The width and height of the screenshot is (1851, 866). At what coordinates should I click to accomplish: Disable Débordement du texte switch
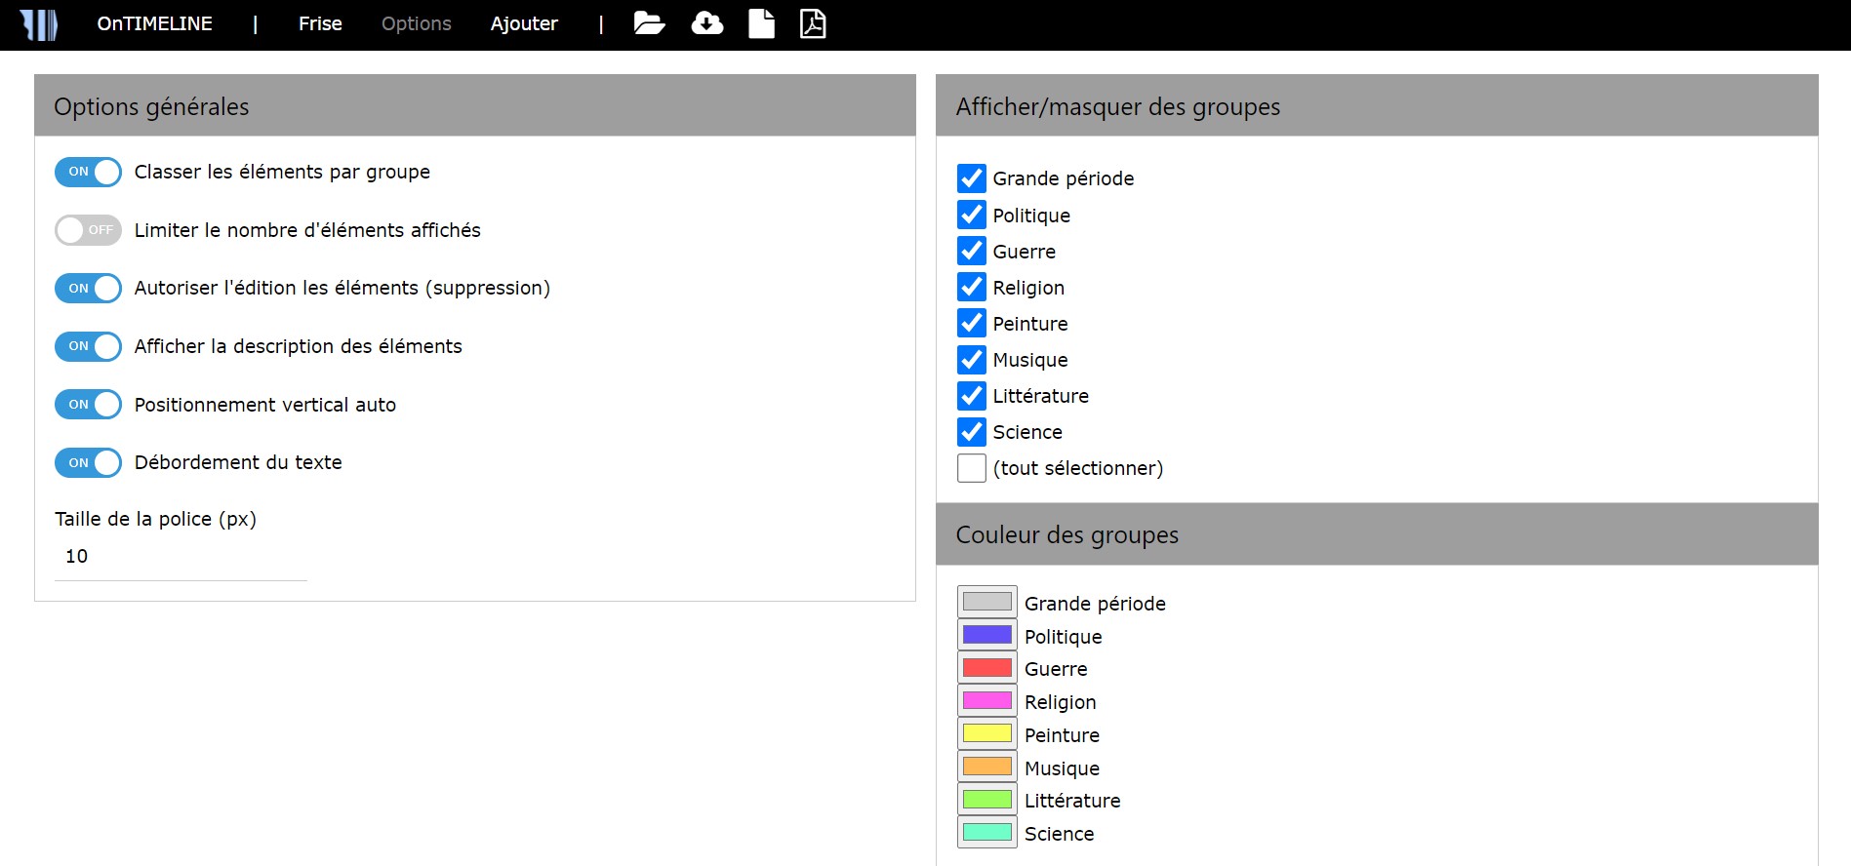[88, 462]
